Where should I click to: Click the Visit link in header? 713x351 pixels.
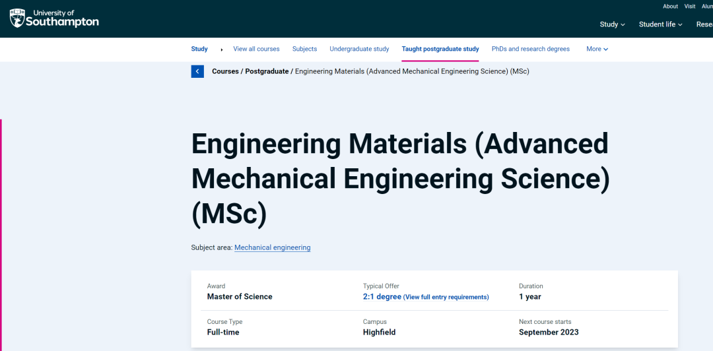(x=690, y=6)
